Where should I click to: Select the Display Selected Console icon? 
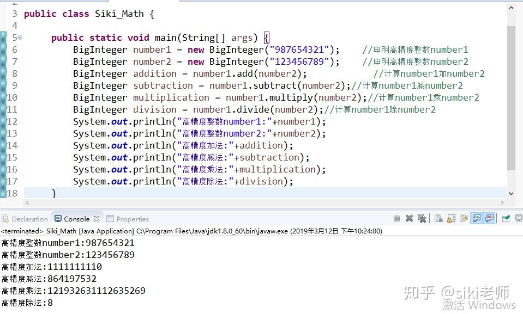click(518, 218)
